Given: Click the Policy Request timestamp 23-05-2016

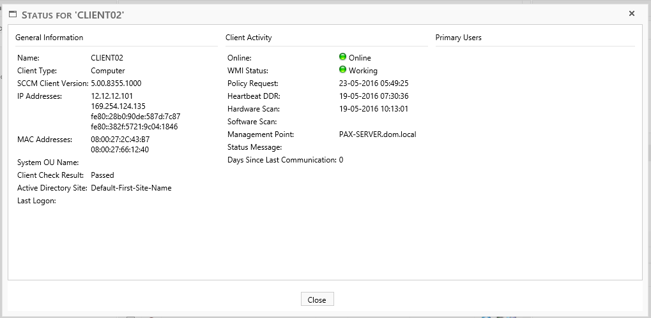Looking at the screenshot, I should click(x=374, y=83).
